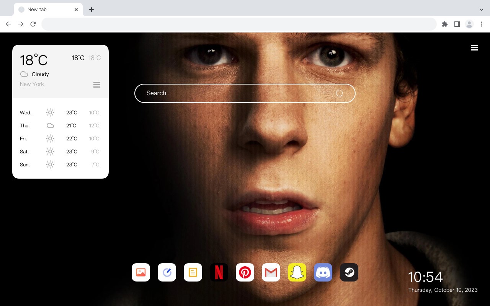Click the Thursday, October 10, 2023 date

[x=443, y=290]
